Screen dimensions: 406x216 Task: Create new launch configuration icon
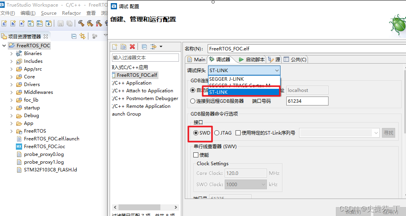pyautogui.click(x=115, y=47)
